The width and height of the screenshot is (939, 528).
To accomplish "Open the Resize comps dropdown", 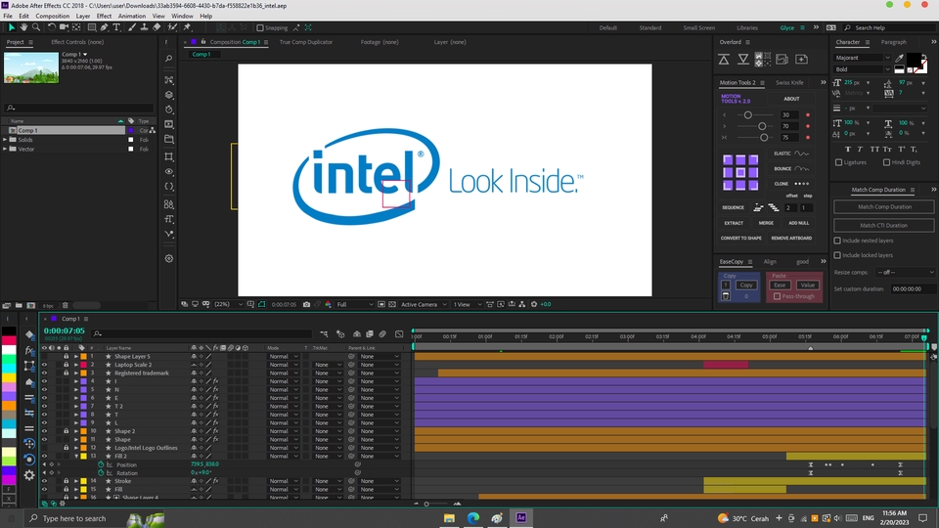I will [x=904, y=273].
